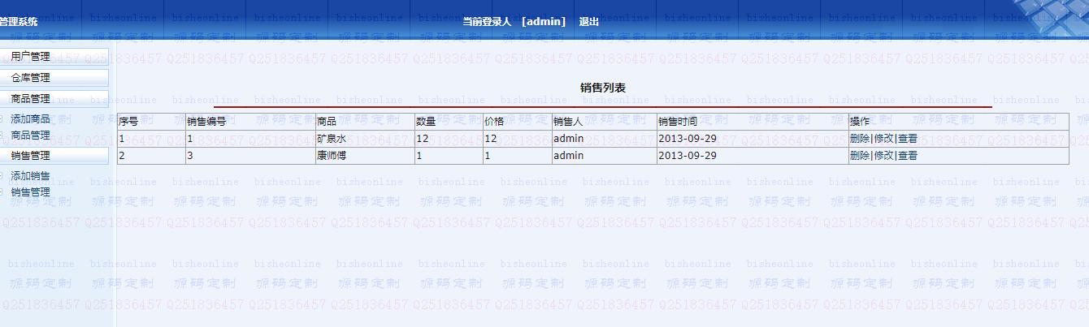The height and width of the screenshot is (327, 1089).
Task: Open 销售管理 sub-link below 添加销售
Action: tap(30, 192)
